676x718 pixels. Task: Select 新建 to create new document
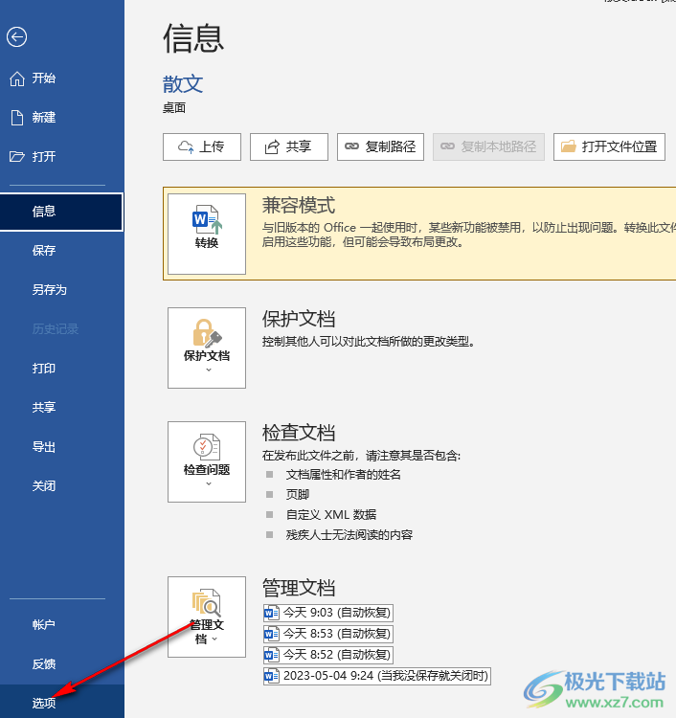coord(44,118)
